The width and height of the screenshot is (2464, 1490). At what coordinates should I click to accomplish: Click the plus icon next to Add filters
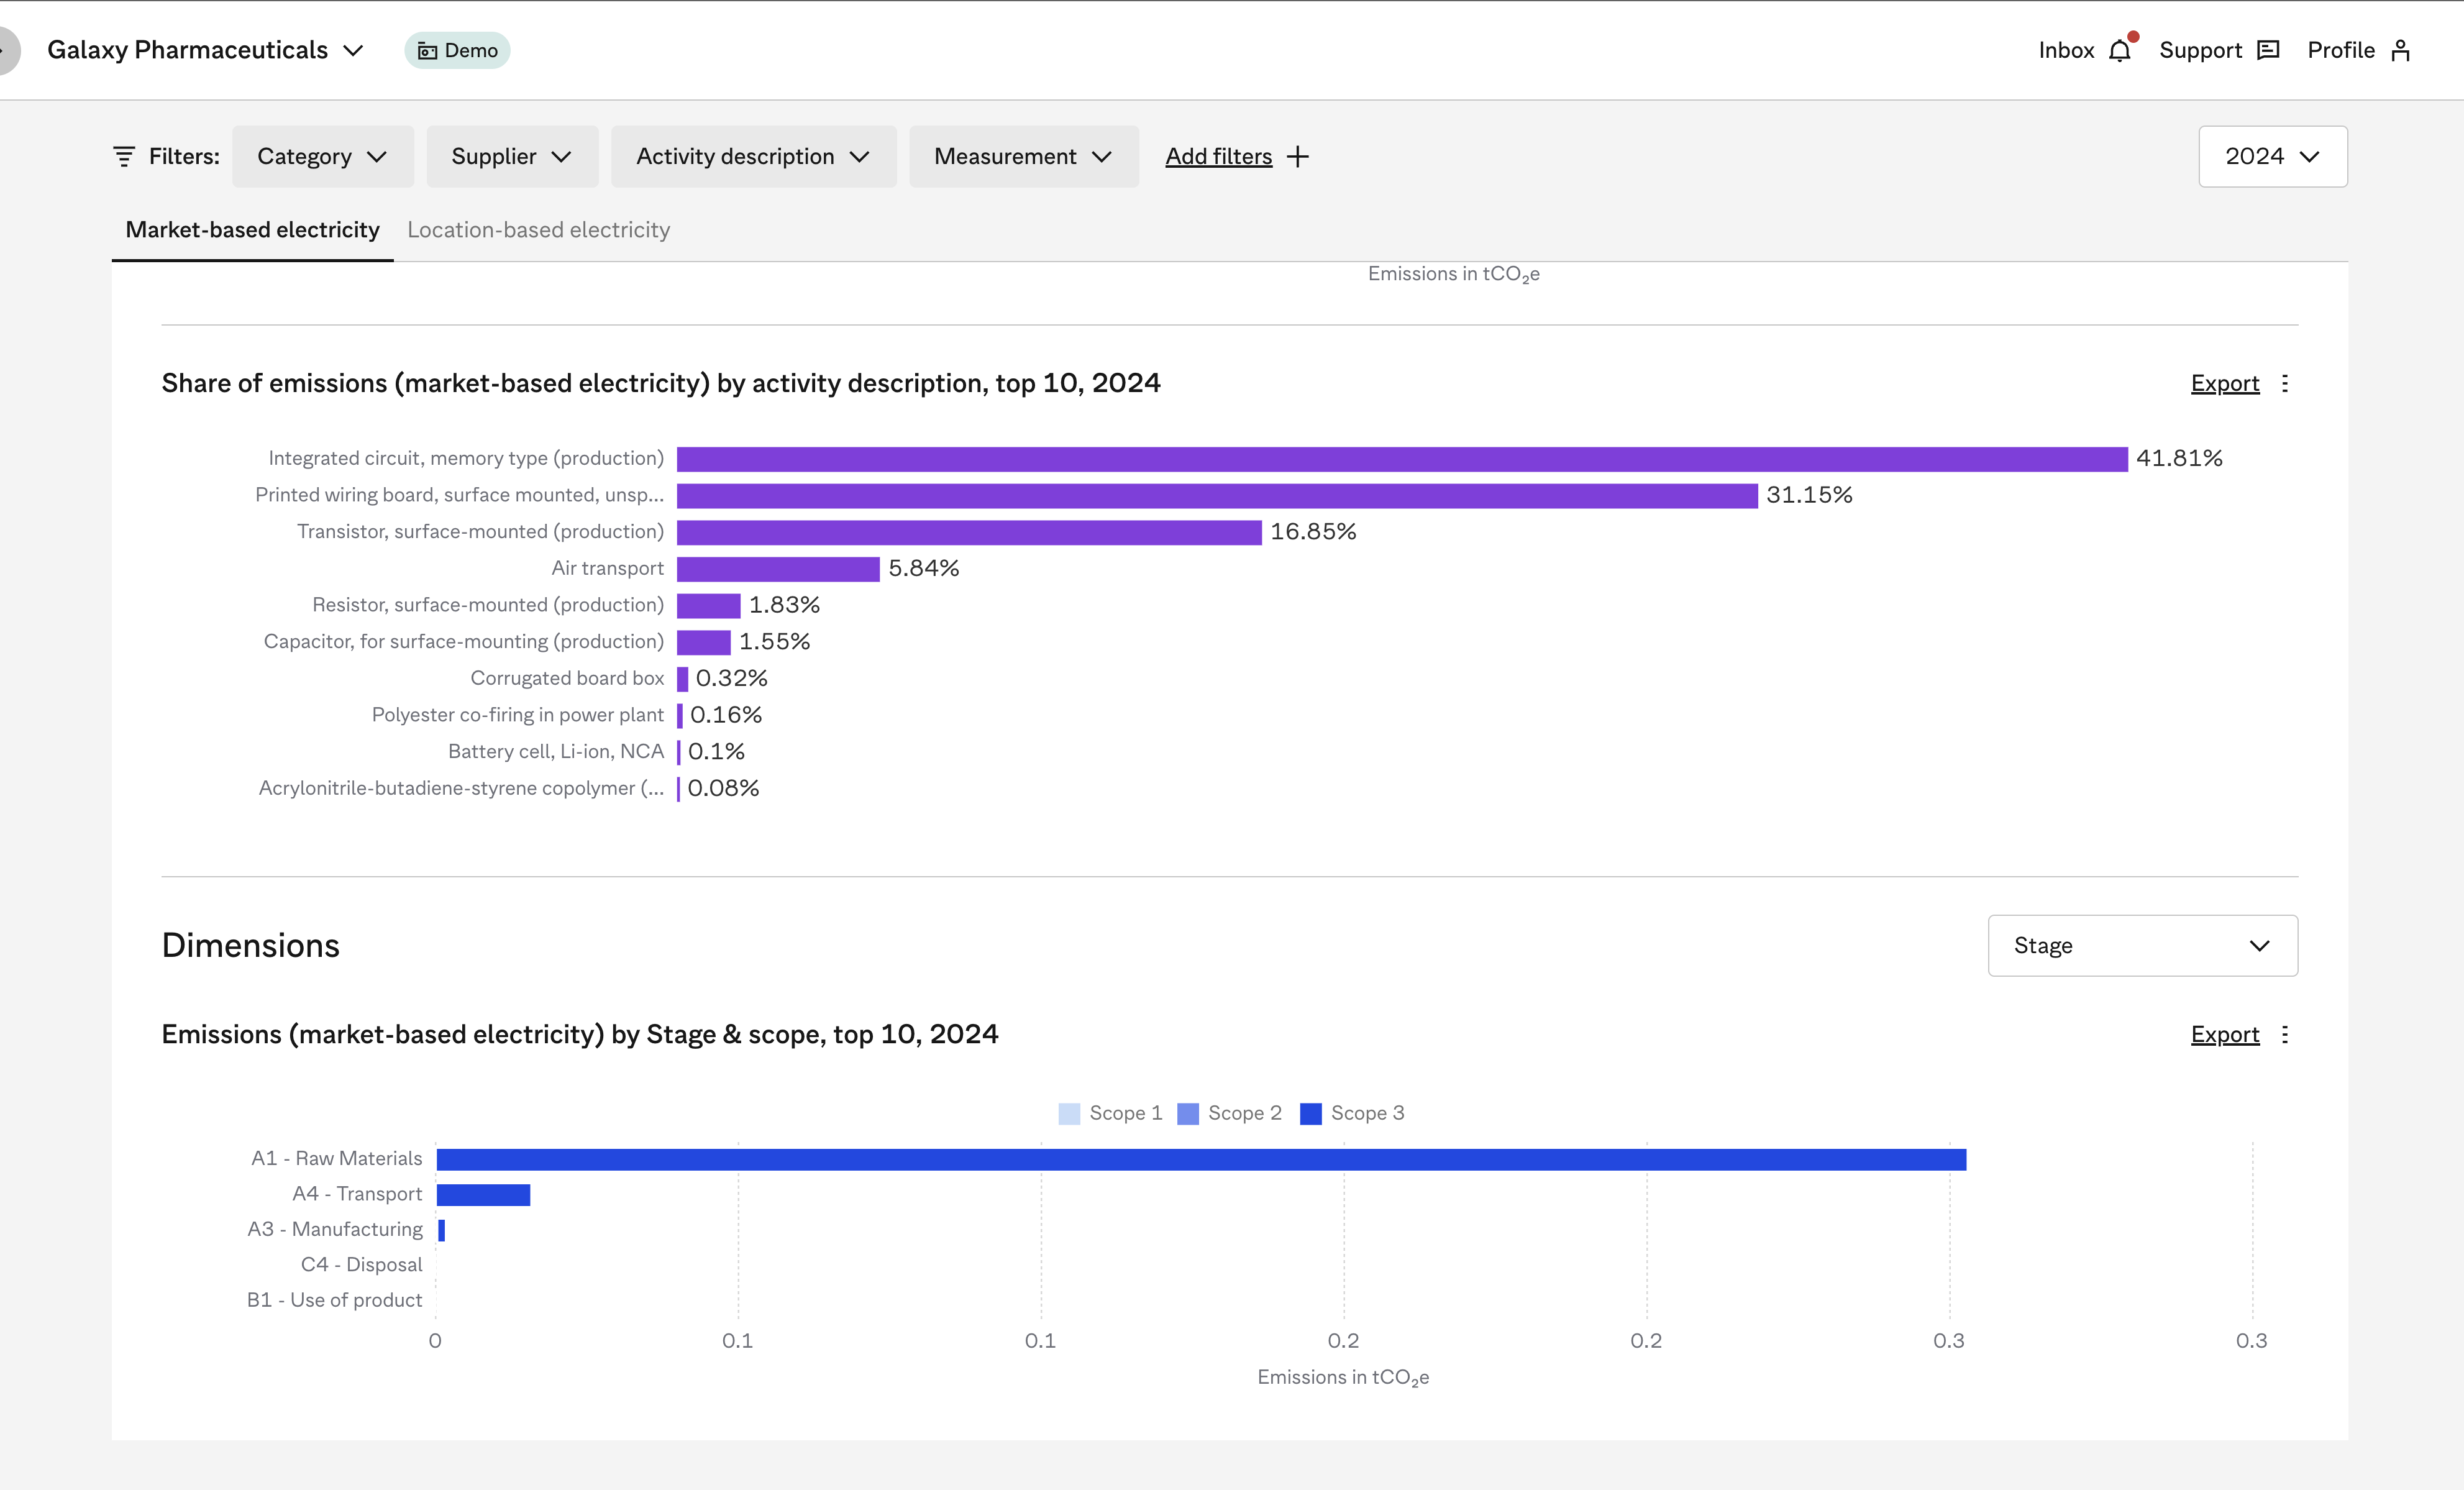[x=1297, y=156]
